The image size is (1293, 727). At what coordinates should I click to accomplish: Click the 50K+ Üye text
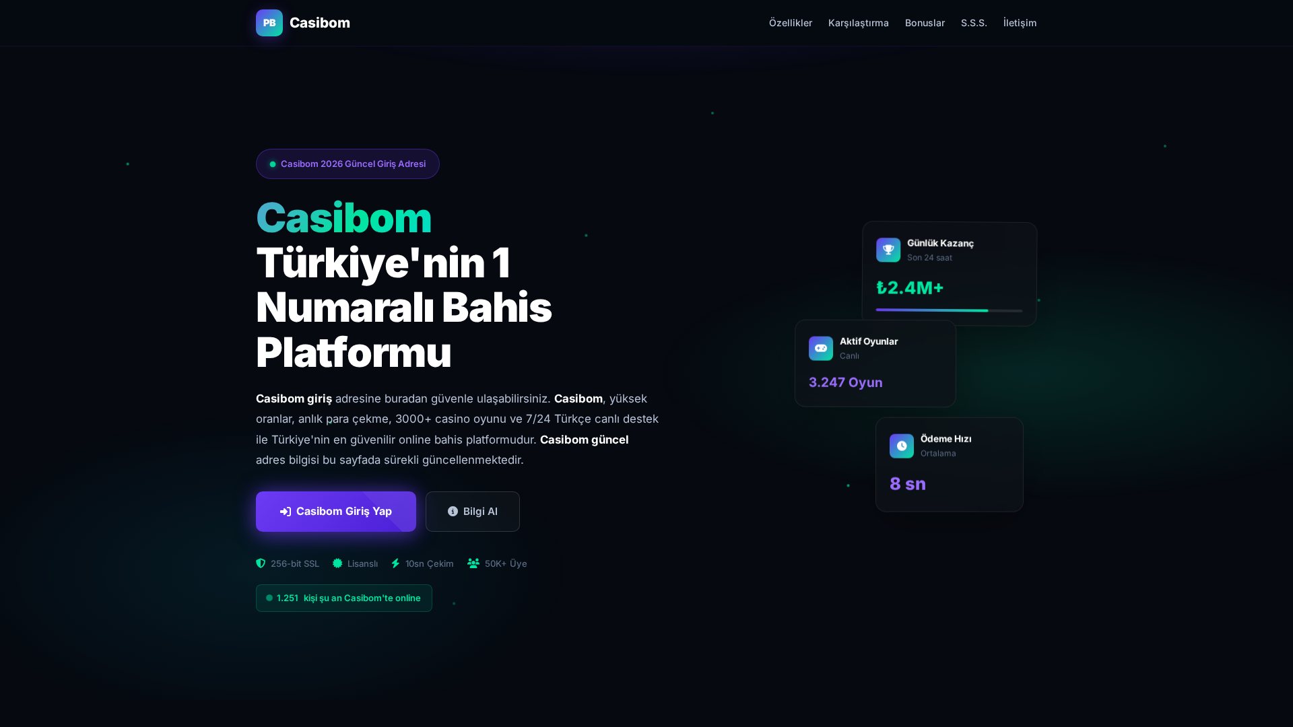pyautogui.click(x=506, y=563)
